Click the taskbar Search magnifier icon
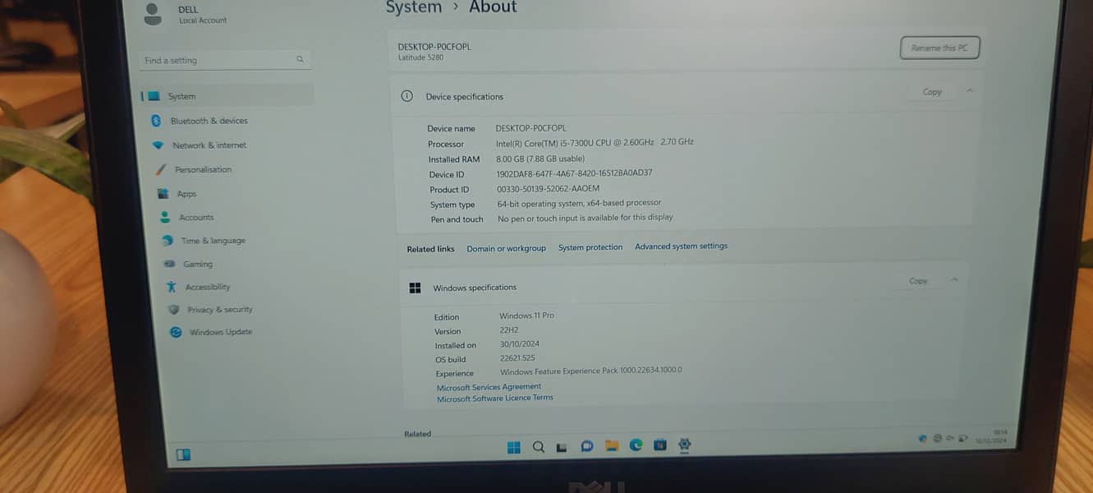 (538, 447)
